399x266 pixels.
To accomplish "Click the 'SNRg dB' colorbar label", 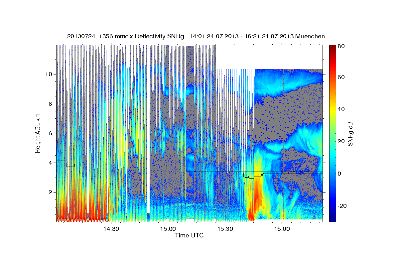I will (350, 134).
